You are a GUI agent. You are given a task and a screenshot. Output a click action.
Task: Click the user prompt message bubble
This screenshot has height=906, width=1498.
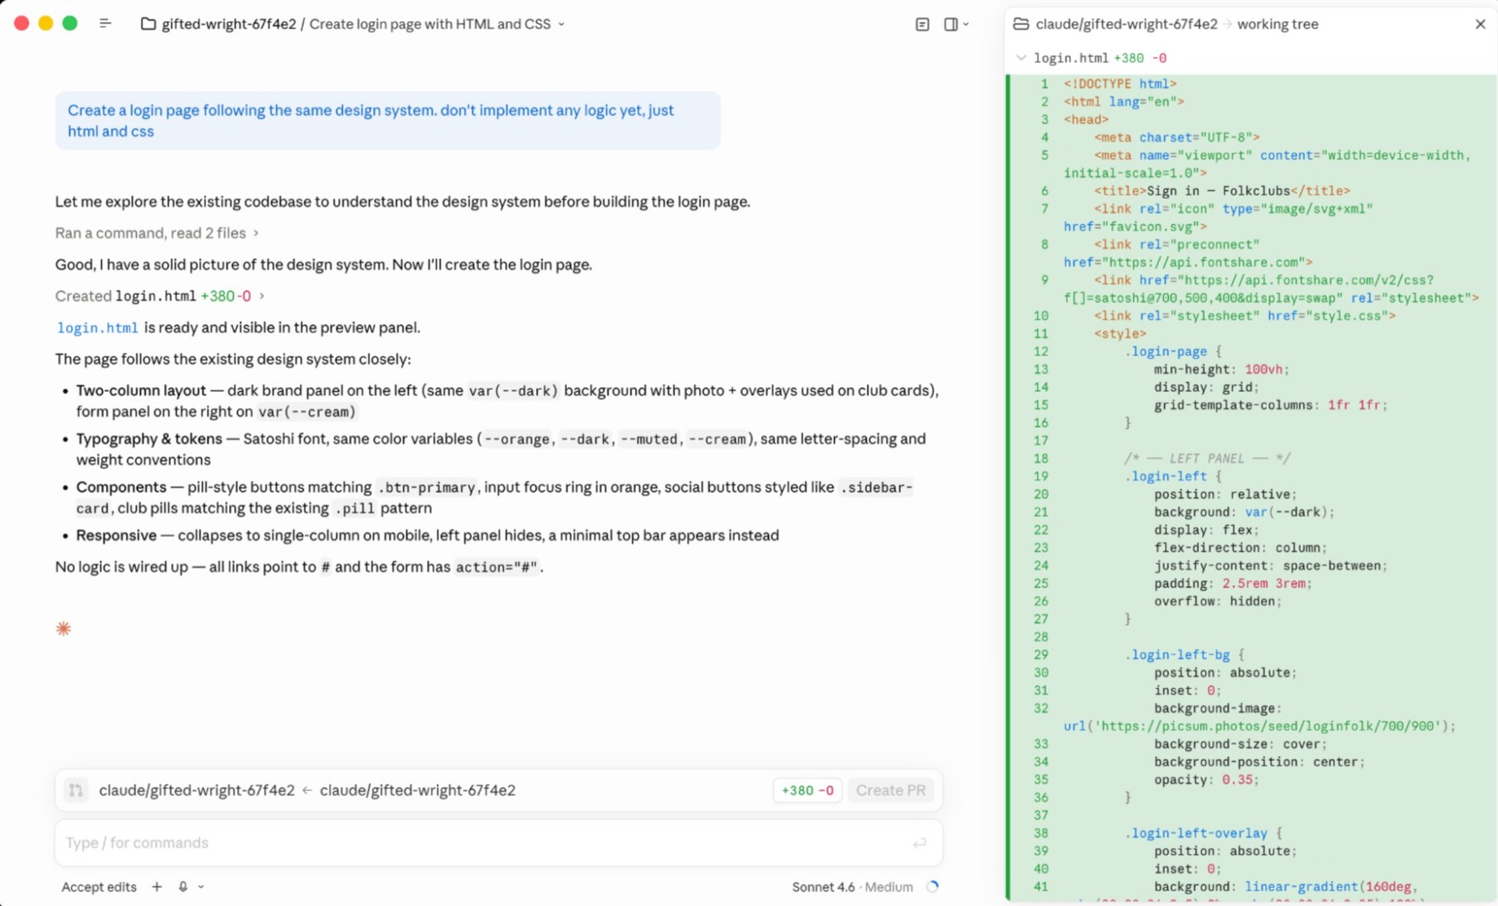click(x=388, y=121)
